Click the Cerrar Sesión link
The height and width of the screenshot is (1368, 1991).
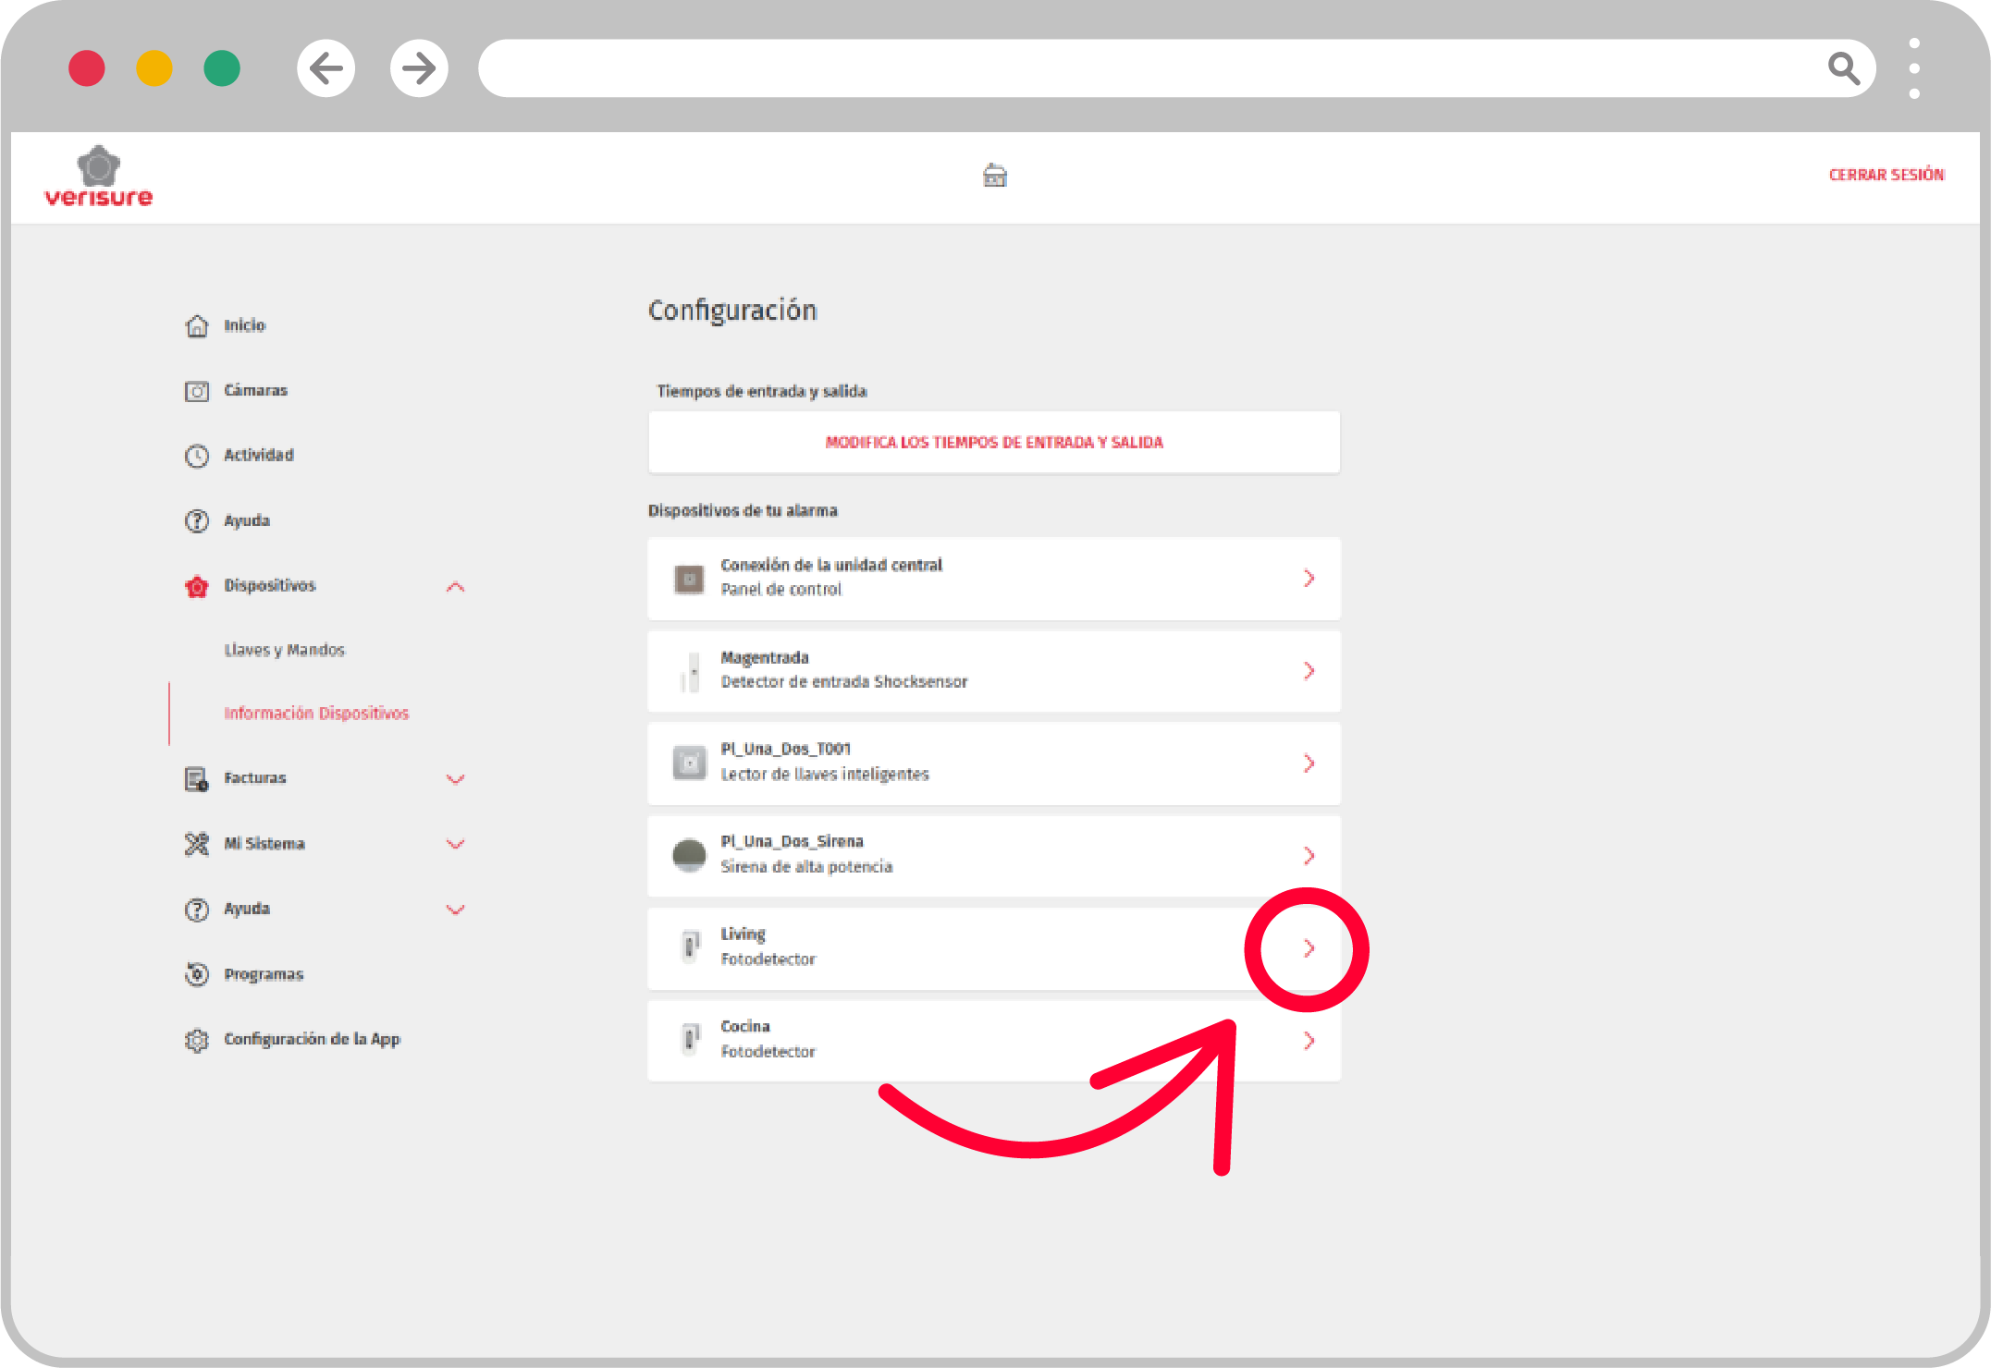pos(1887,175)
